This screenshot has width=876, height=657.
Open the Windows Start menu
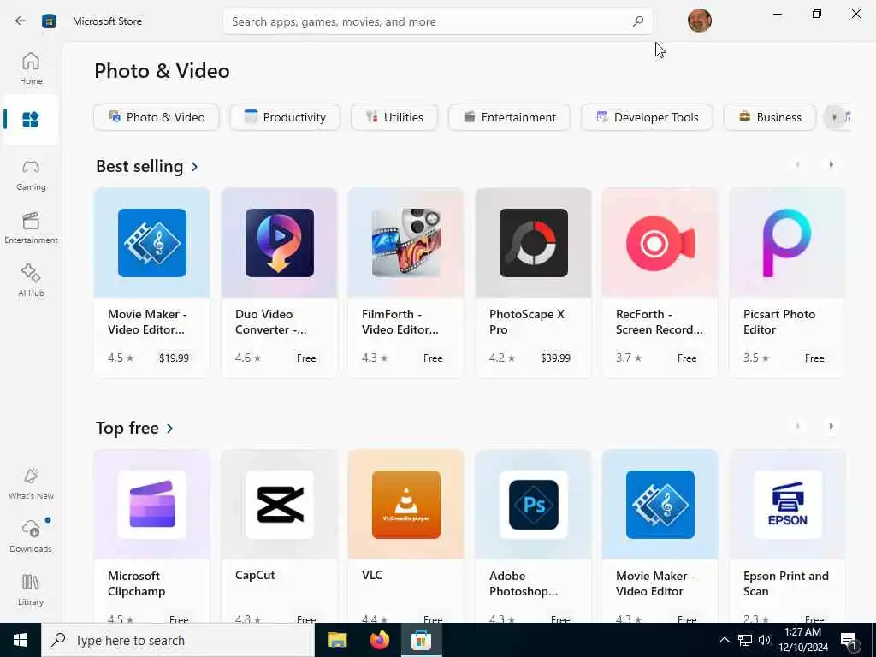(x=21, y=640)
